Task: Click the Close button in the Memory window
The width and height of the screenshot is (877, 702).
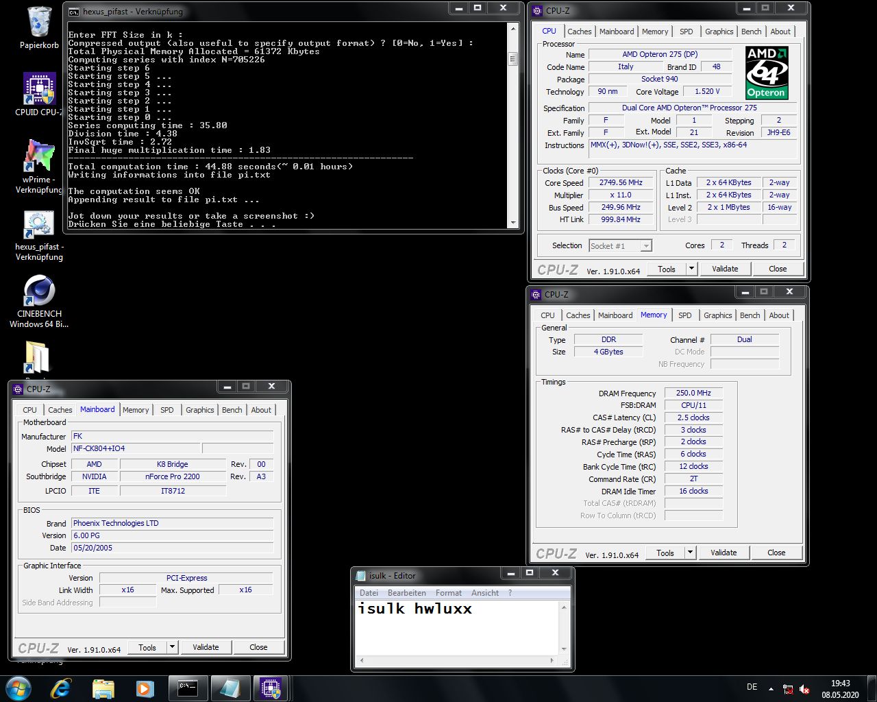Action: 776,553
